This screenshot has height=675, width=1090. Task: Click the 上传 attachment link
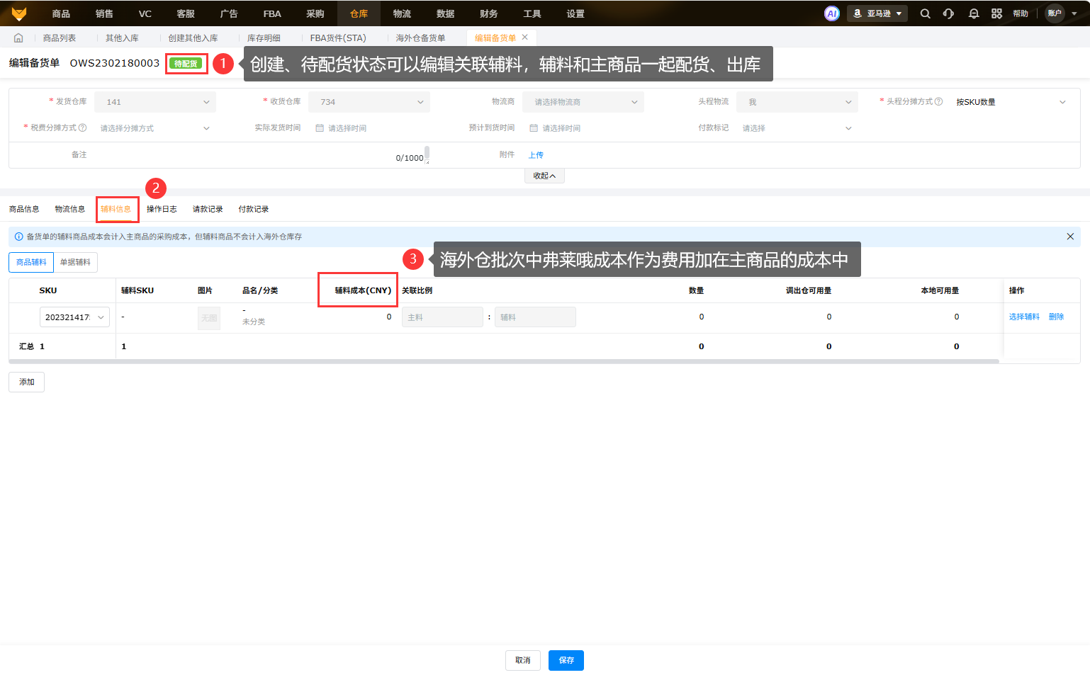[536, 155]
